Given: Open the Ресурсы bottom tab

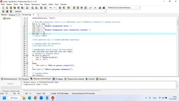Looking at the screenshot, I should point(24,79).
